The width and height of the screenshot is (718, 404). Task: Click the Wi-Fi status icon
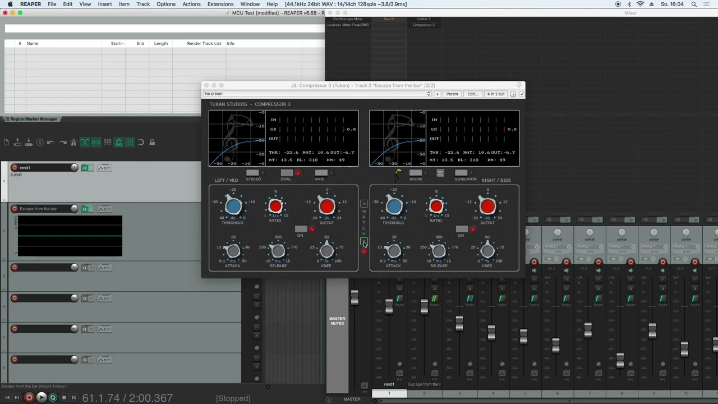click(640, 4)
